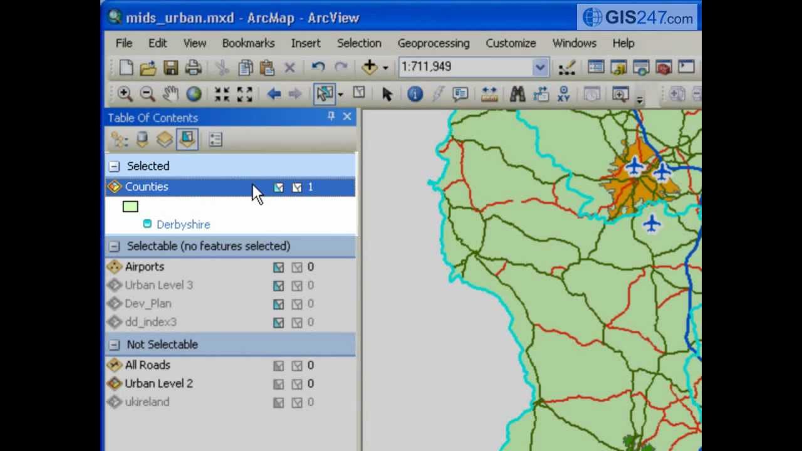Collapse the Not Selectable group
The width and height of the screenshot is (802, 451).
point(114,345)
